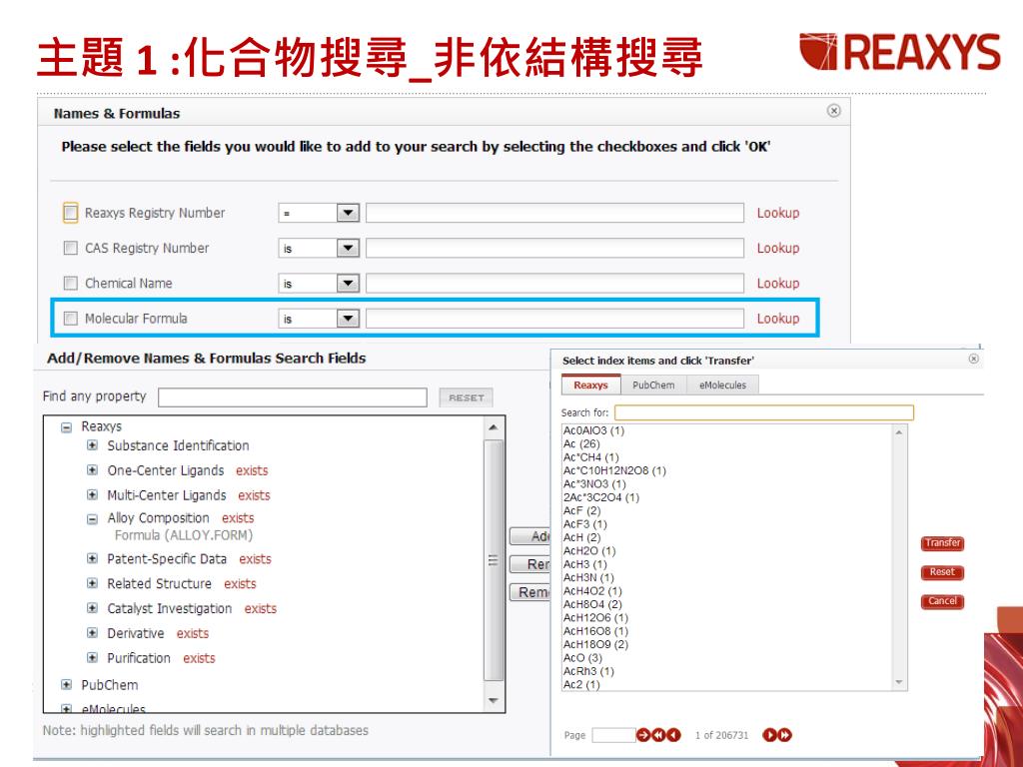Select index item 2Ac*3C2O4 (1)
The height and width of the screenshot is (767, 1023).
click(600, 497)
